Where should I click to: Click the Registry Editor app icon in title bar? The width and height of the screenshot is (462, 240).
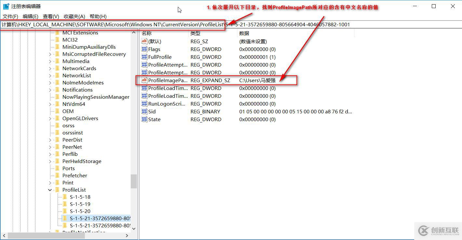[x=6, y=6]
